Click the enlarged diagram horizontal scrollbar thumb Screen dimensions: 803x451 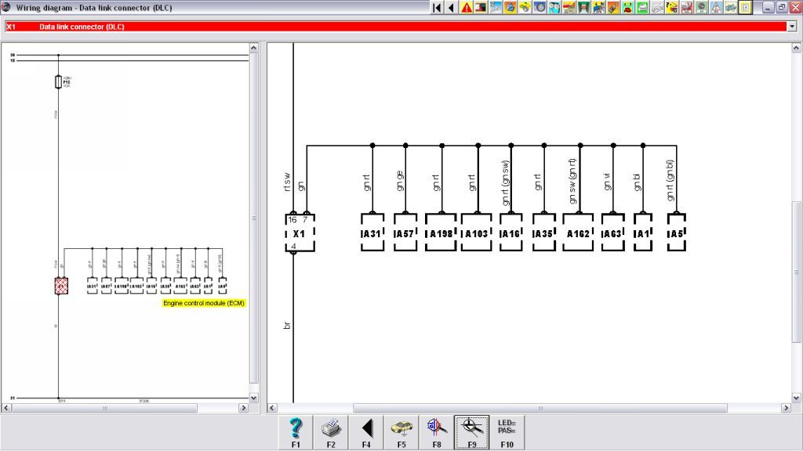pyautogui.click(x=540, y=408)
